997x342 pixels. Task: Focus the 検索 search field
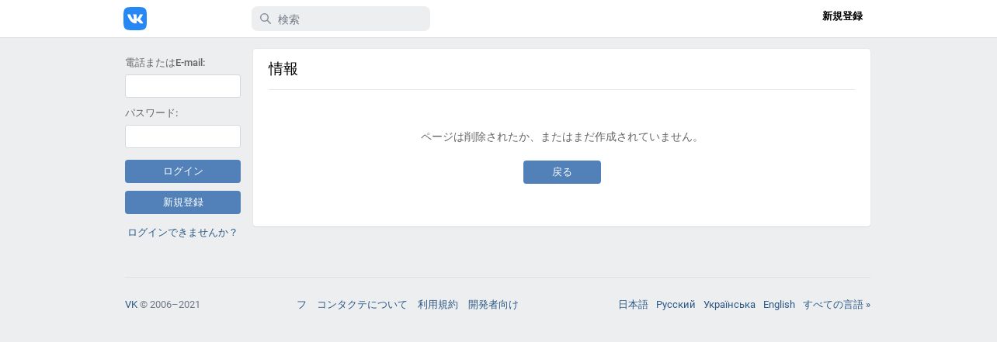coord(341,19)
